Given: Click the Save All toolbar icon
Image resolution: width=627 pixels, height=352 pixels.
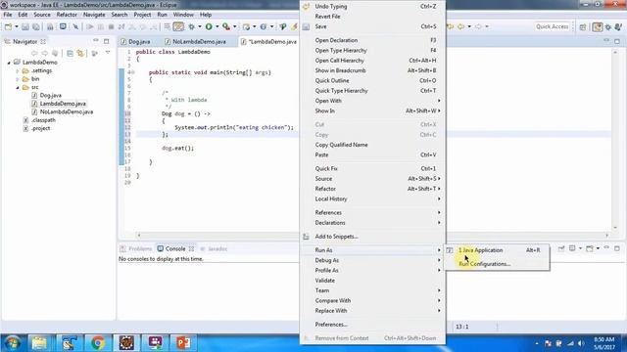Looking at the screenshot, I should [x=36, y=26].
